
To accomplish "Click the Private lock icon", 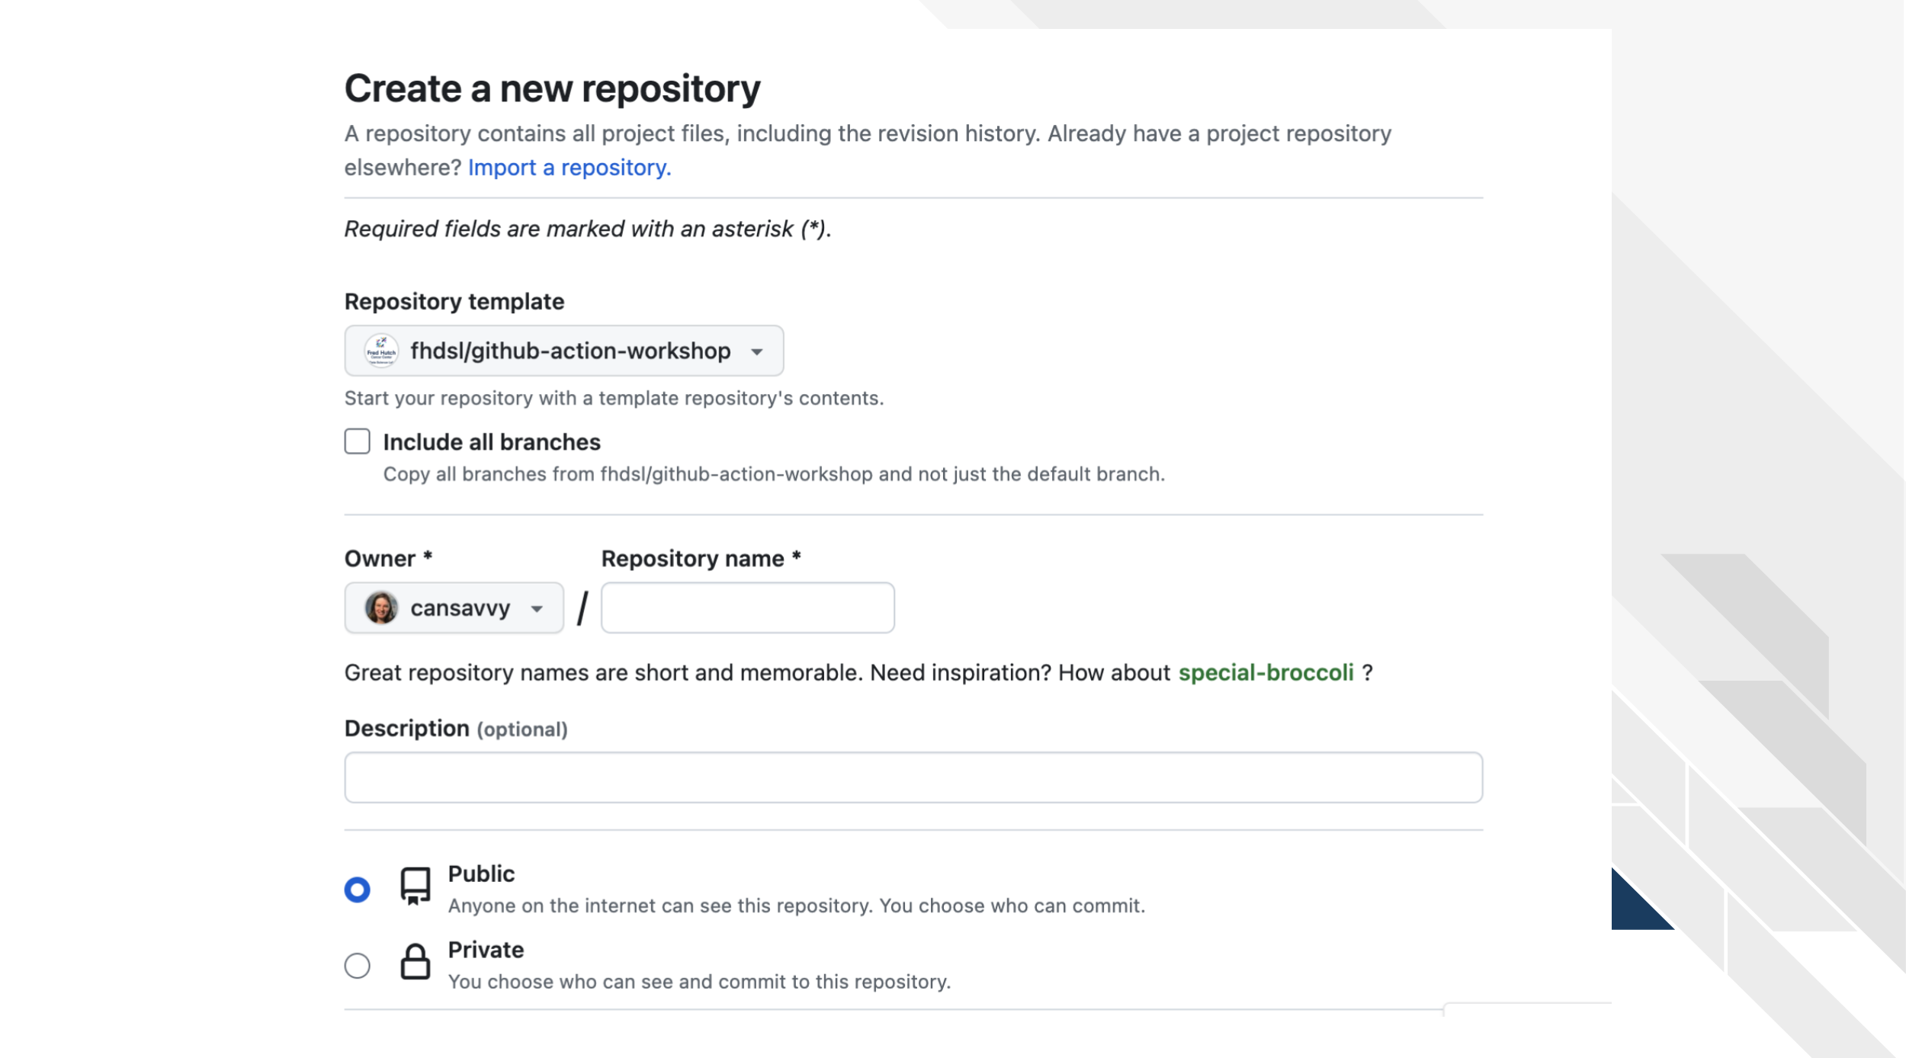I will pos(416,962).
